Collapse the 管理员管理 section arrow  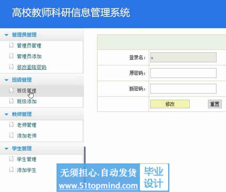click(6, 35)
